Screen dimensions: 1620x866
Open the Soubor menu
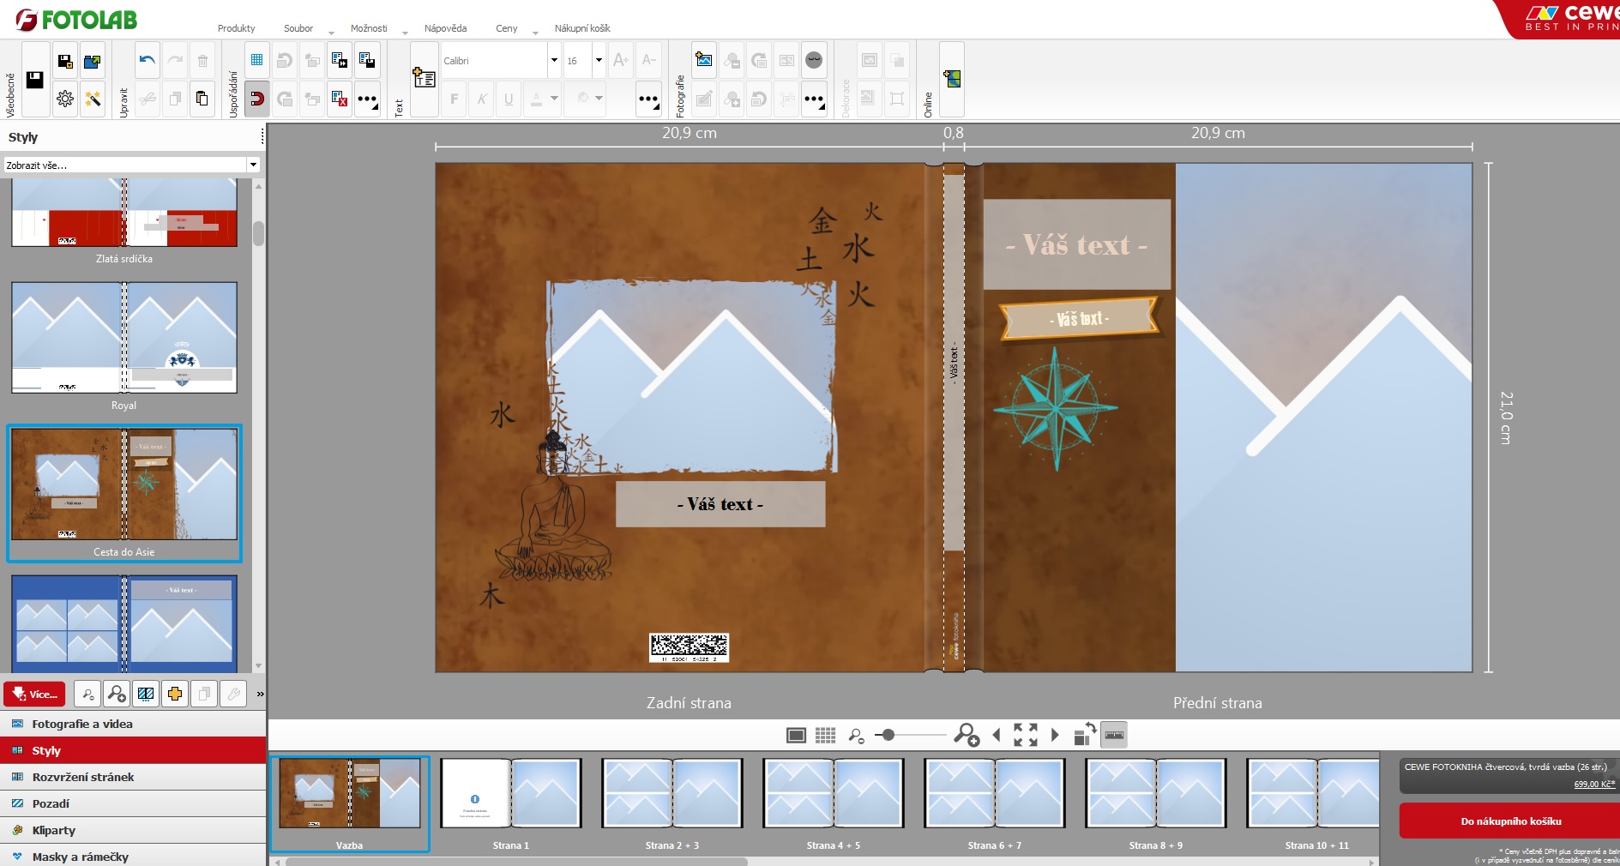point(298,28)
